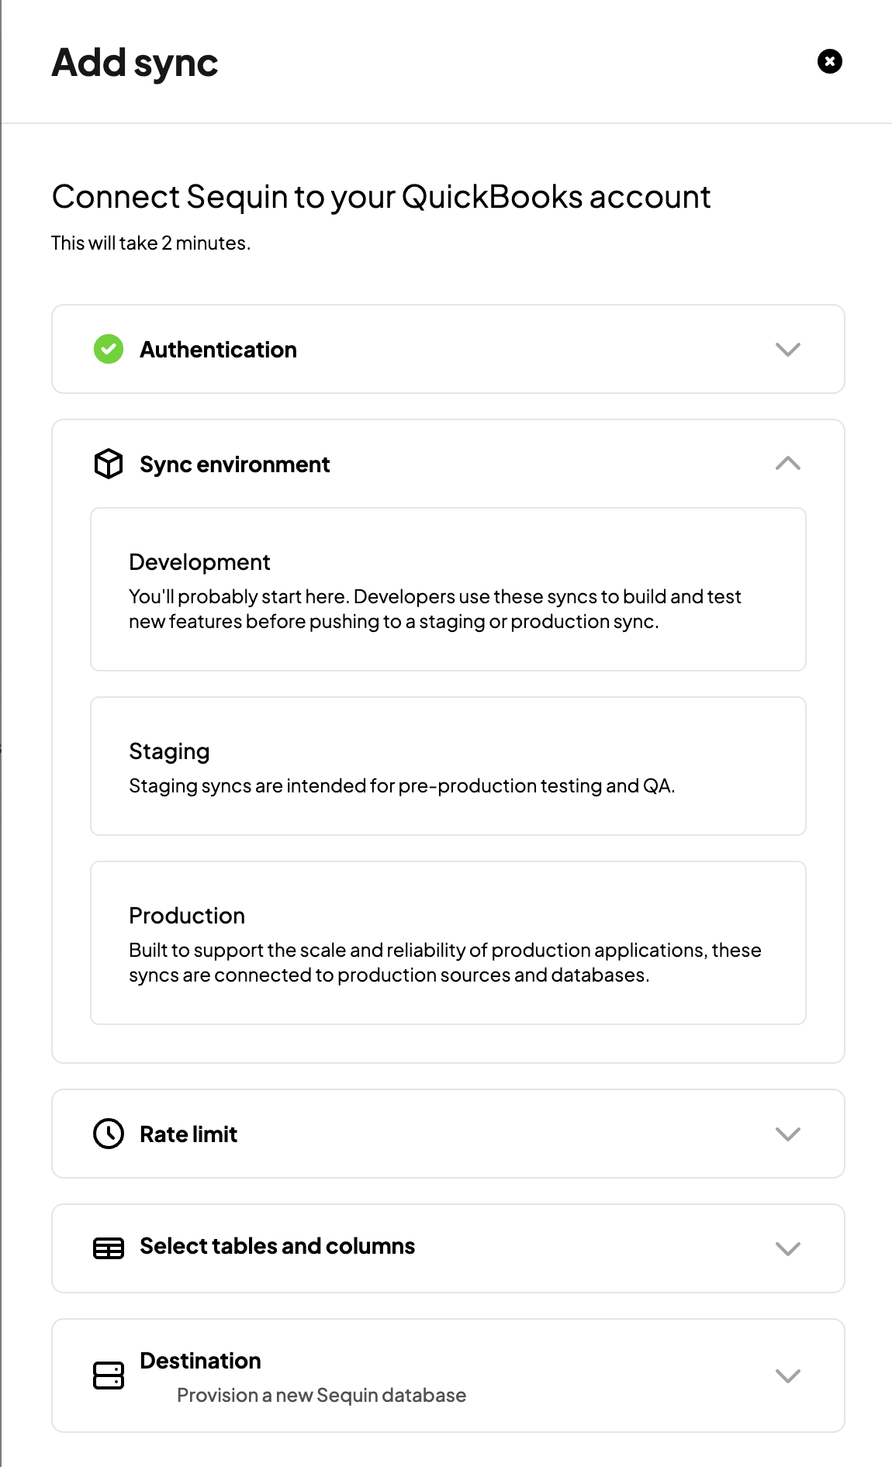Click the Sync environment box icon to jump there
The width and height of the screenshot is (892, 1467).
pos(108,464)
